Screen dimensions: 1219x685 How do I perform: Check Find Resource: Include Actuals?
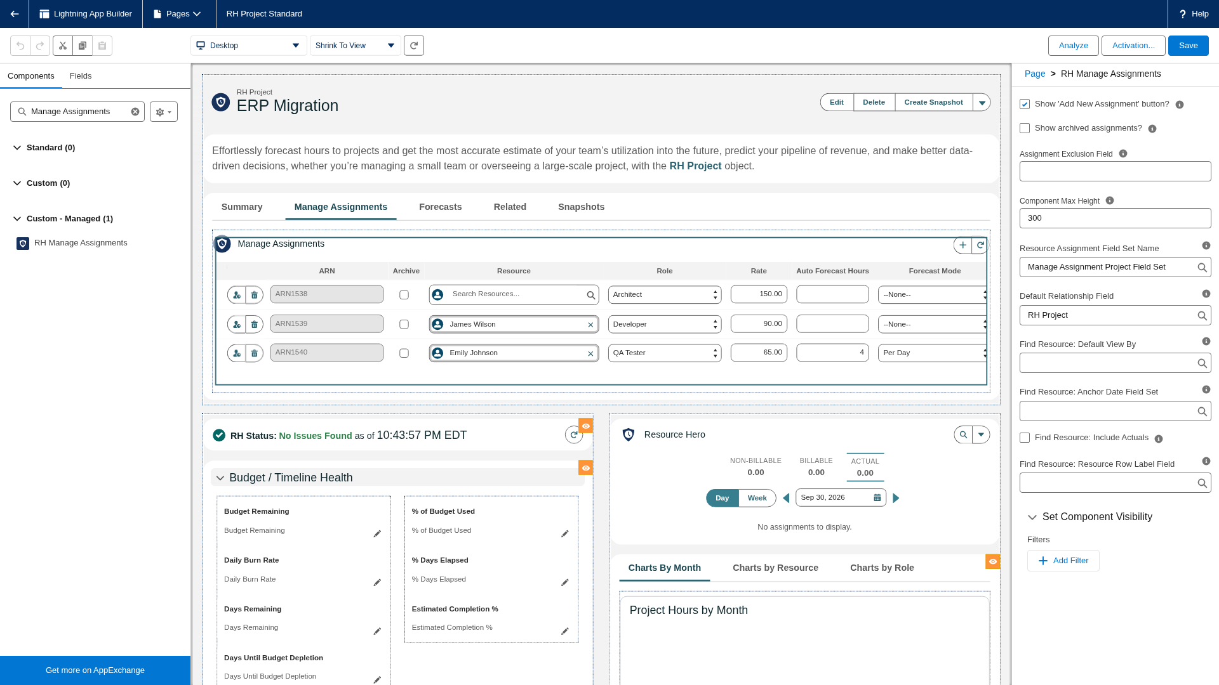(x=1025, y=438)
